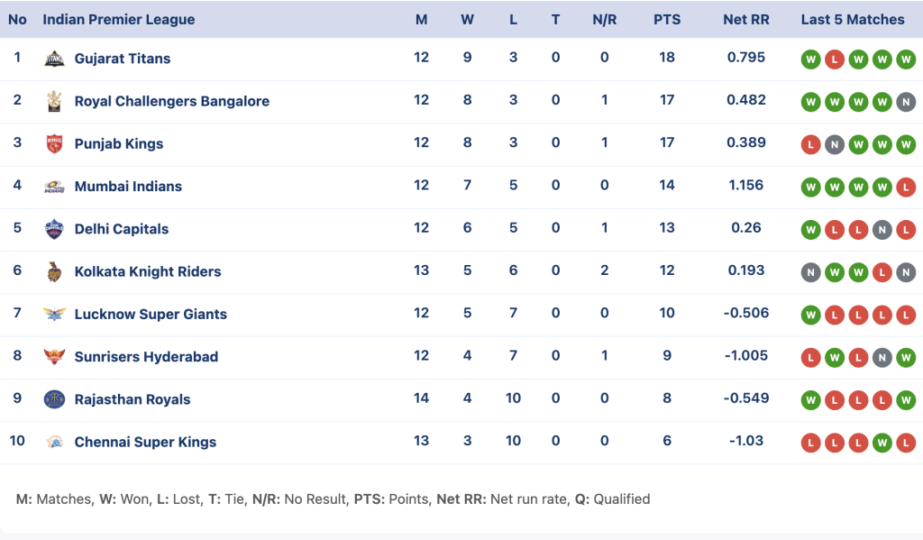Click Sunrisers Hyderabad's grey N result badge
This screenshot has height=540, width=923.
click(x=882, y=358)
